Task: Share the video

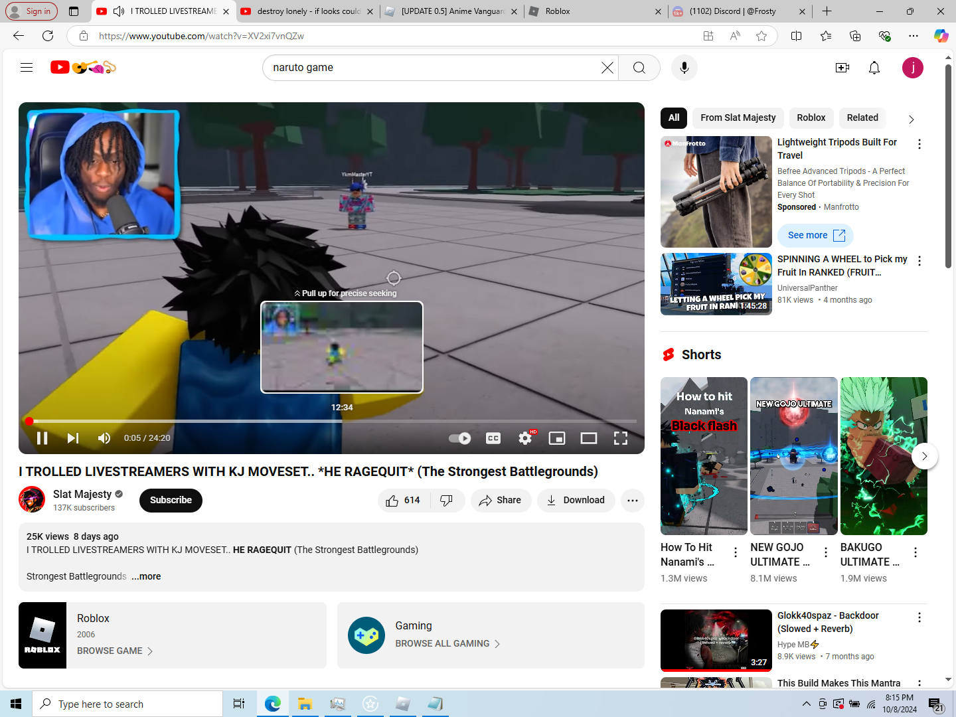Action: 501,501
